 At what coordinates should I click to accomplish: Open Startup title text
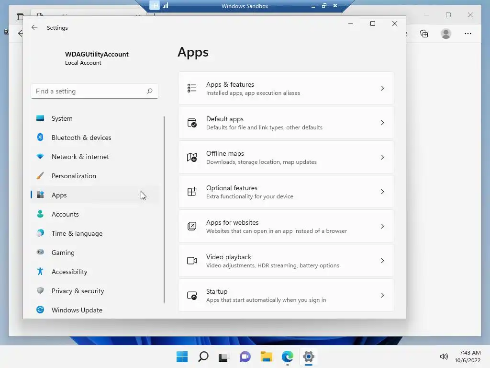217,291
